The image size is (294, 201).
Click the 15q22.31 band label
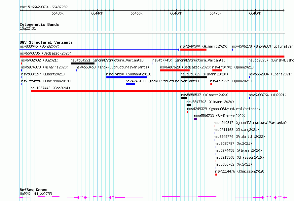[28, 28]
